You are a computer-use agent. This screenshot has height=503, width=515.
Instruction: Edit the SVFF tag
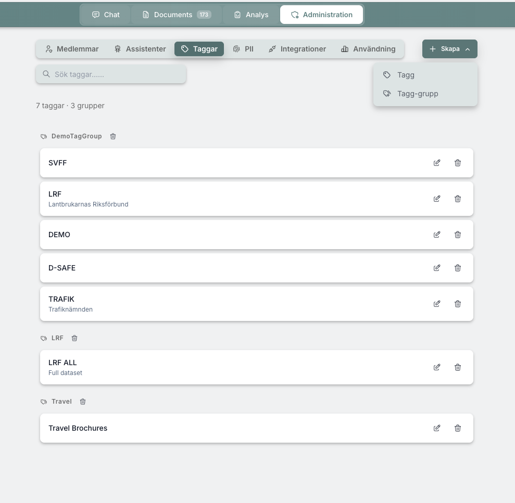point(437,163)
